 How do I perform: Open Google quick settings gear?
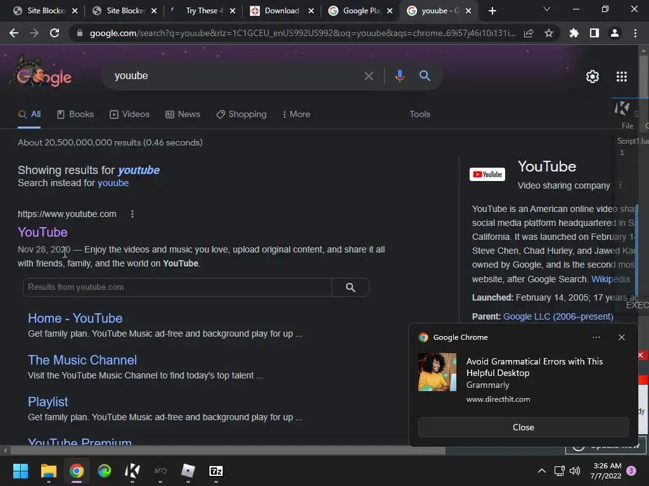click(x=593, y=77)
